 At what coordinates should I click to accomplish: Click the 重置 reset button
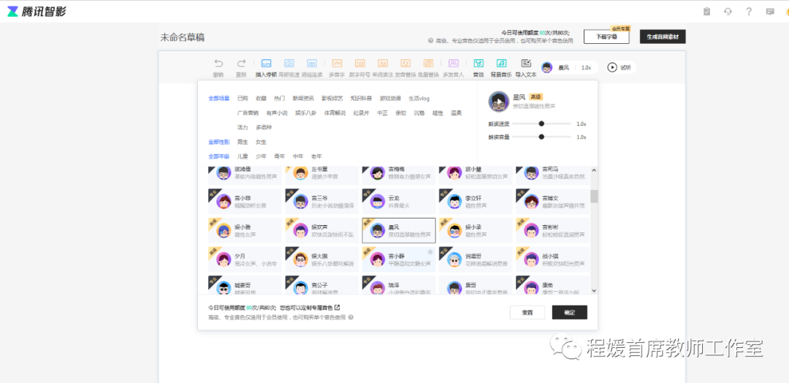click(527, 312)
